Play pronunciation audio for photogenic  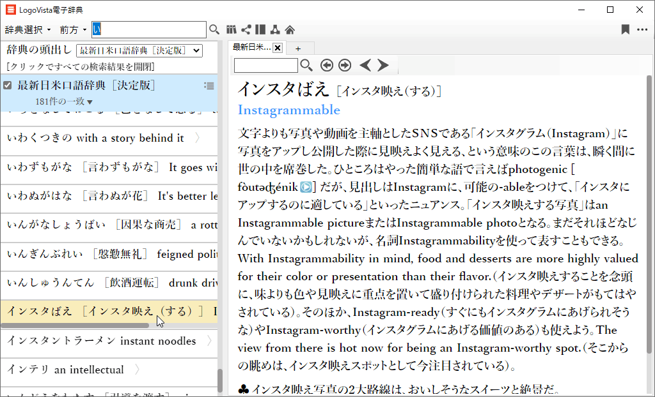(306, 188)
